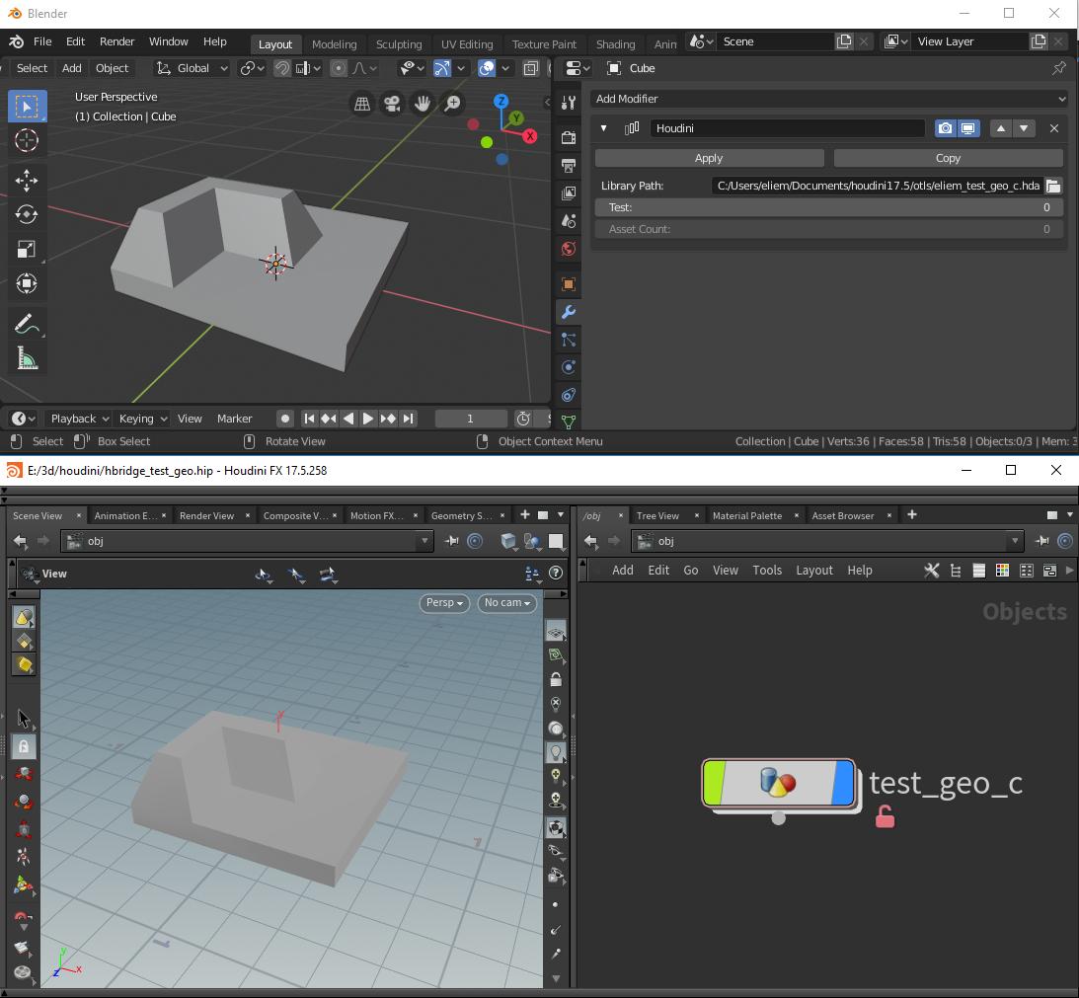Click current frame field showing 1
This screenshot has height=998, width=1079.
[x=471, y=419]
